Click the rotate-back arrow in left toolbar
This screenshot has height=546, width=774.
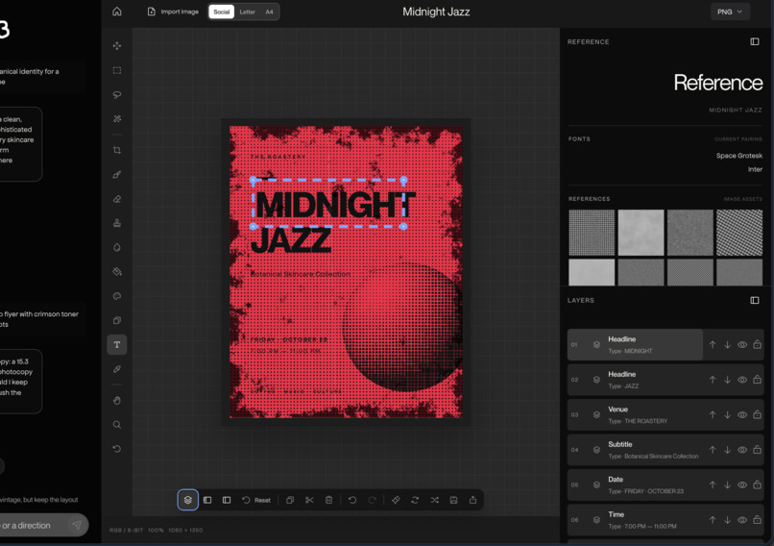tap(117, 449)
